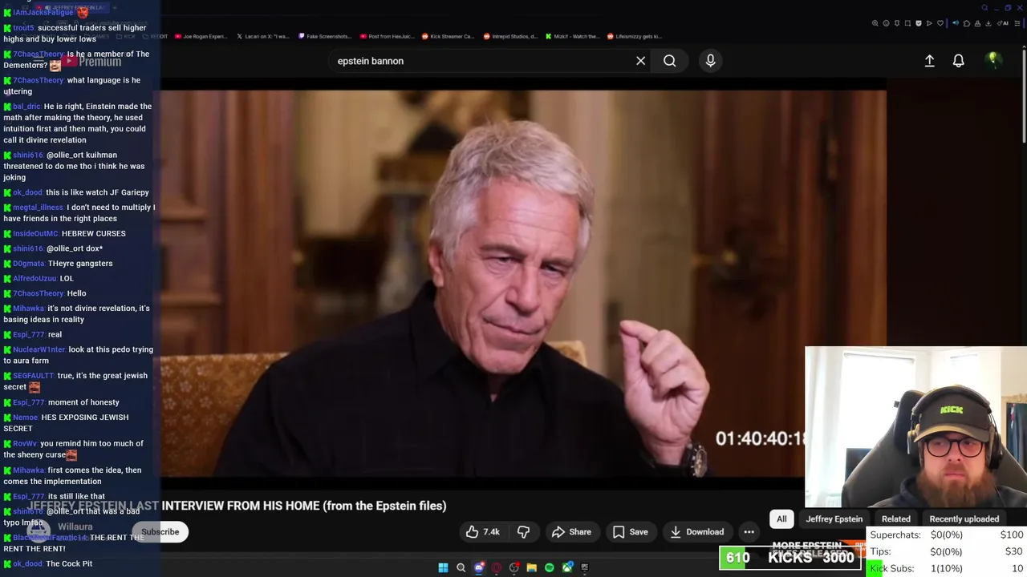This screenshot has height=577, width=1027.
Task: Click chat username 'AlfredoUzuu'
Action: [x=35, y=278]
